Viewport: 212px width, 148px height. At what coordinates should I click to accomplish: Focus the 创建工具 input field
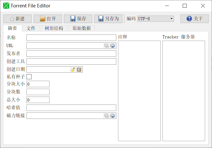(x=71, y=62)
